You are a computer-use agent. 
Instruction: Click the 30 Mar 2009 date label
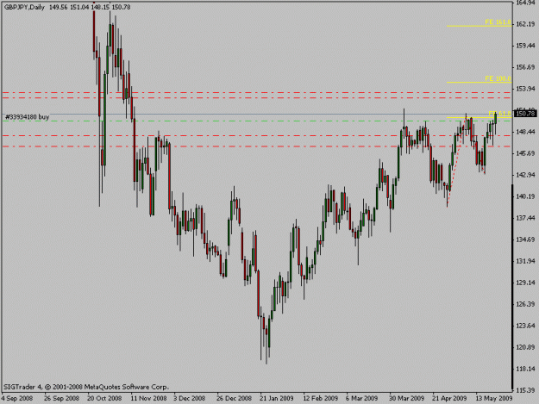pos(406,399)
